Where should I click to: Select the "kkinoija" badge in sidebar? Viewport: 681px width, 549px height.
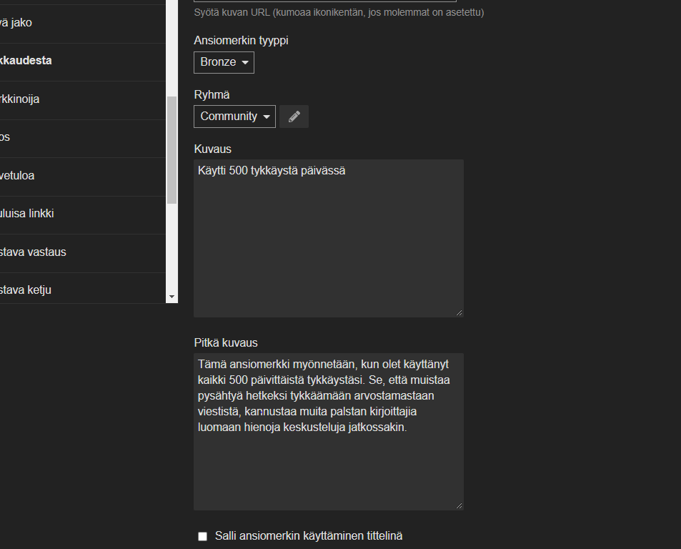82,100
